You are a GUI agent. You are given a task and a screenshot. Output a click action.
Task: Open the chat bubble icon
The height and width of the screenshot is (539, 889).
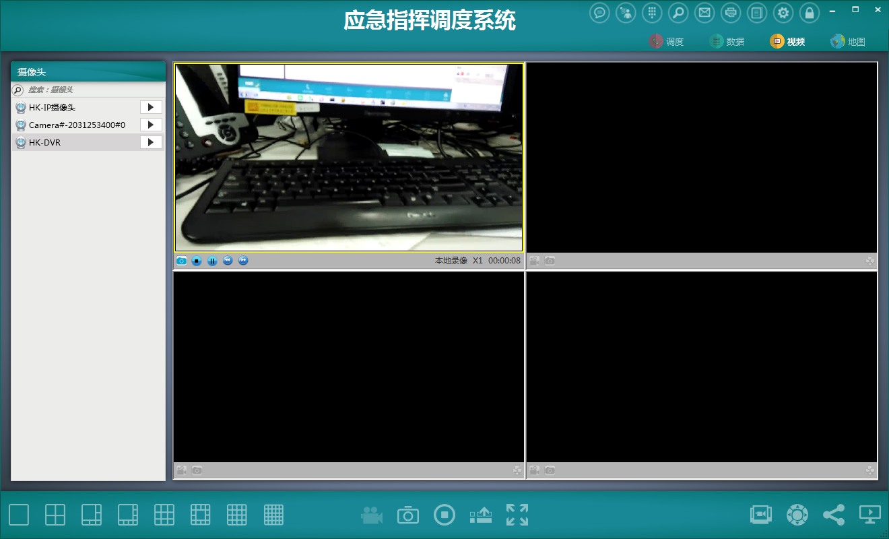pyautogui.click(x=599, y=13)
